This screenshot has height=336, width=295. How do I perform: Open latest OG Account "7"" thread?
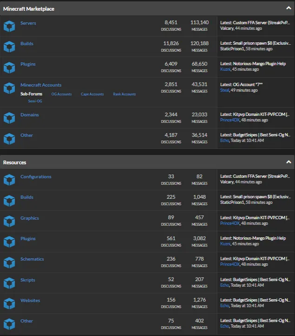coord(248,84)
